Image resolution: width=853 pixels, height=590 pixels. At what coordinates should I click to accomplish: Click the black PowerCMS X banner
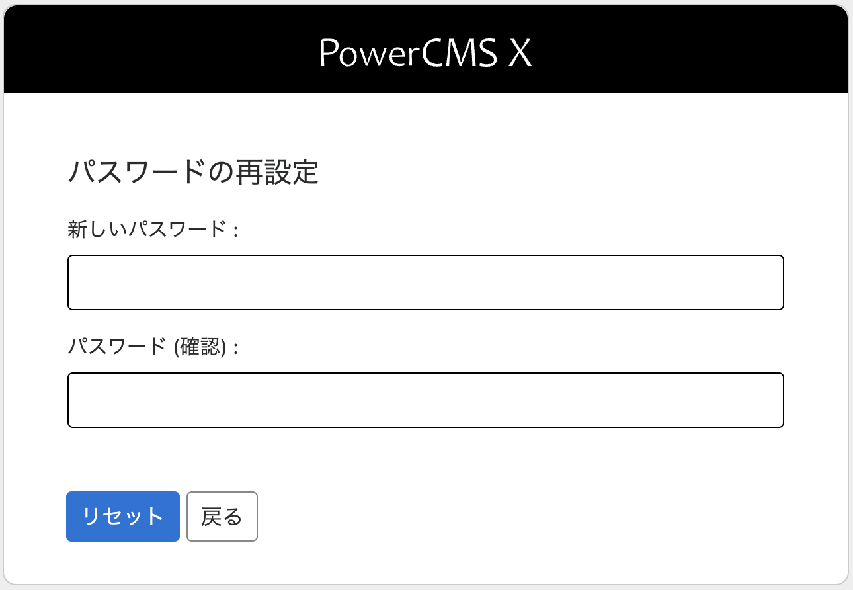(x=426, y=50)
